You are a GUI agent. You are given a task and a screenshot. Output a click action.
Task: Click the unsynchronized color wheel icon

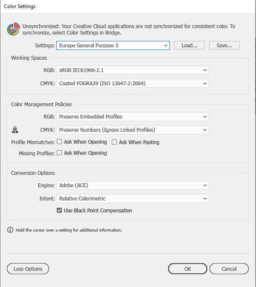coord(13,29)
